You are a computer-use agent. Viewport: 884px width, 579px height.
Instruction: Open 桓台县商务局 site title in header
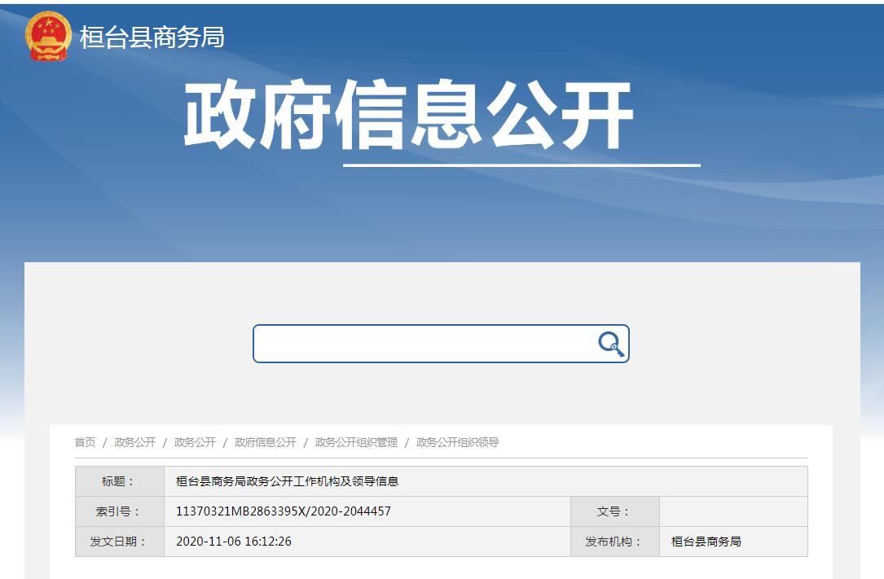pyautogui.click(x=152, y=37)
